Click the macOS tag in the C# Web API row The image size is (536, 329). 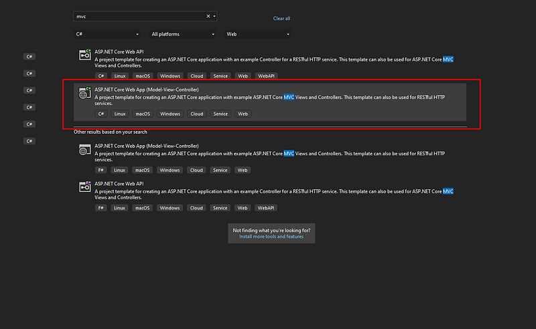click(x=143, y=76)
